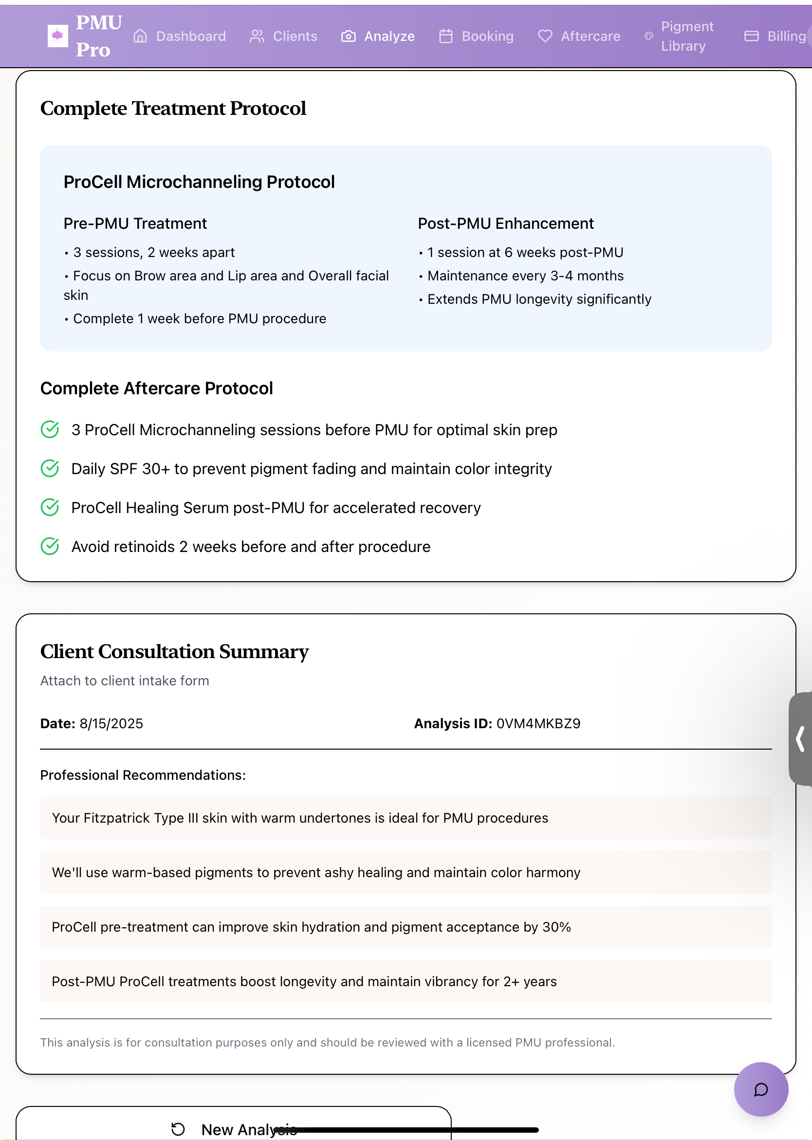Open the chat bubble in bottom corner
This screenshot has height=1140, width=812.
(x=760, y=1088)
